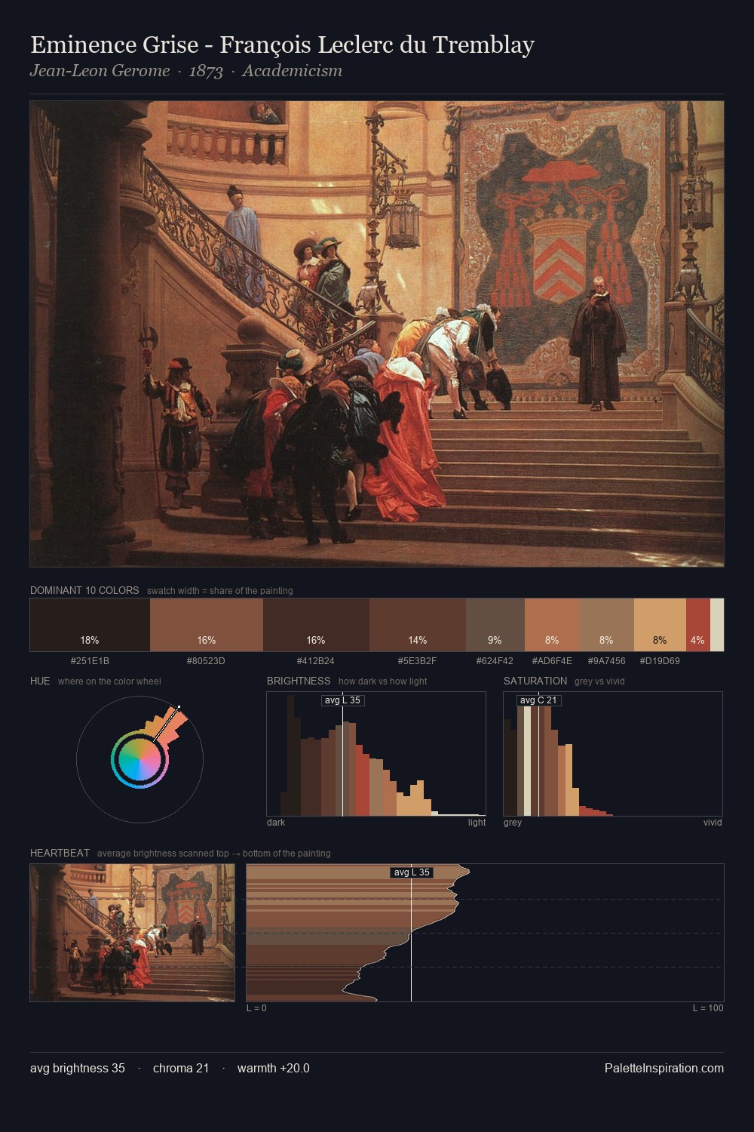Click the "dark" axis label under brightness chart
The width and height of the screenshot is (754, 1132).
tap(276, 823)
